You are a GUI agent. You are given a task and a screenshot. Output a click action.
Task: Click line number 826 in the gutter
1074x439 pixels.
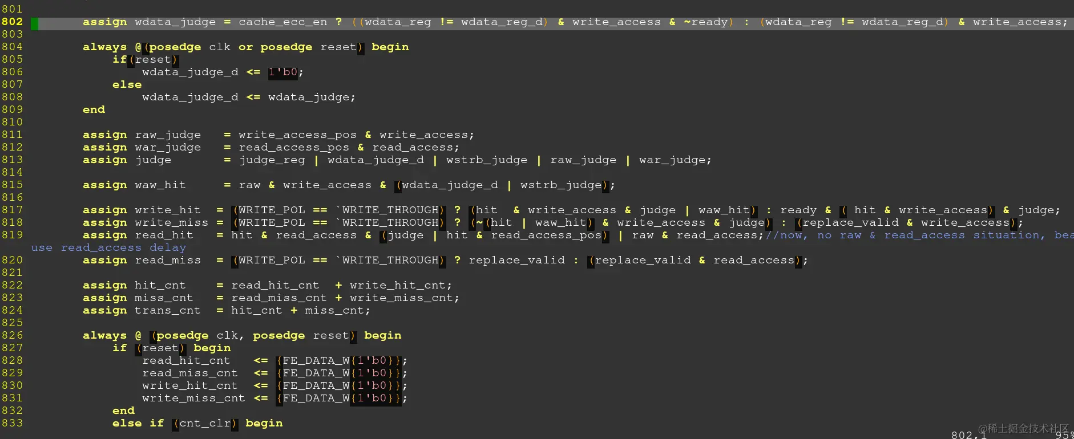12,335
